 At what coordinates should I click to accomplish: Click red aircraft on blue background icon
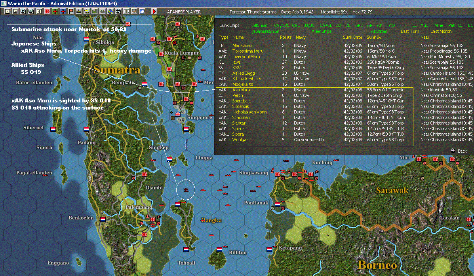(x=63, y=11)
